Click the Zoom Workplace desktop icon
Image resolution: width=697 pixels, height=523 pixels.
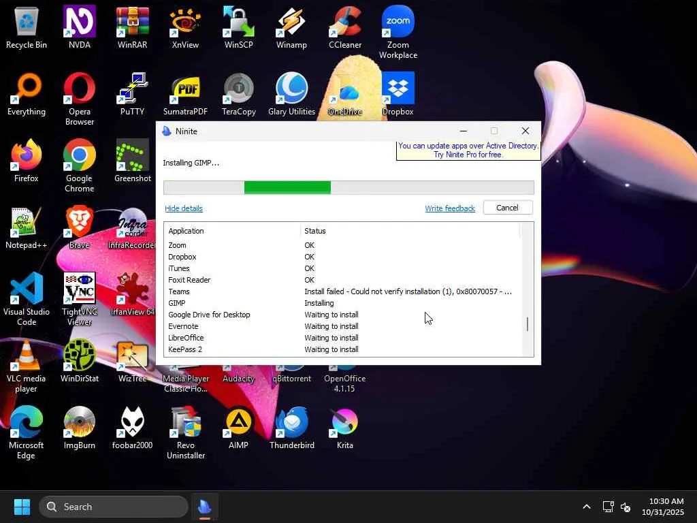(x=398, y=33)
